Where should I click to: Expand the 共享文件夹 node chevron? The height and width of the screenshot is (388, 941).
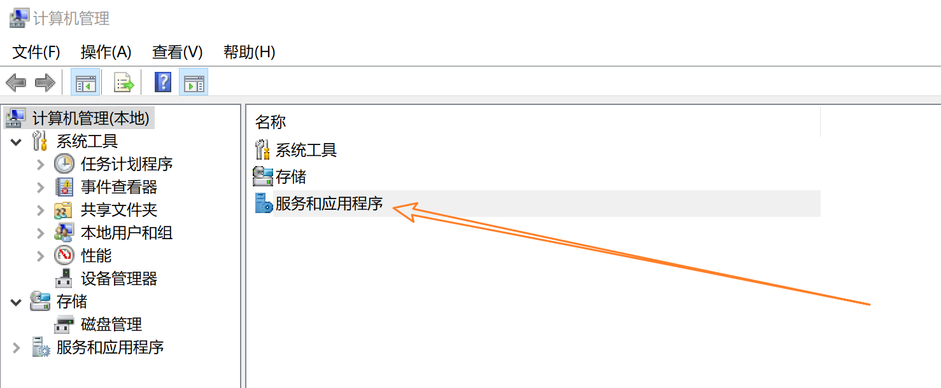tap(41, 210)
